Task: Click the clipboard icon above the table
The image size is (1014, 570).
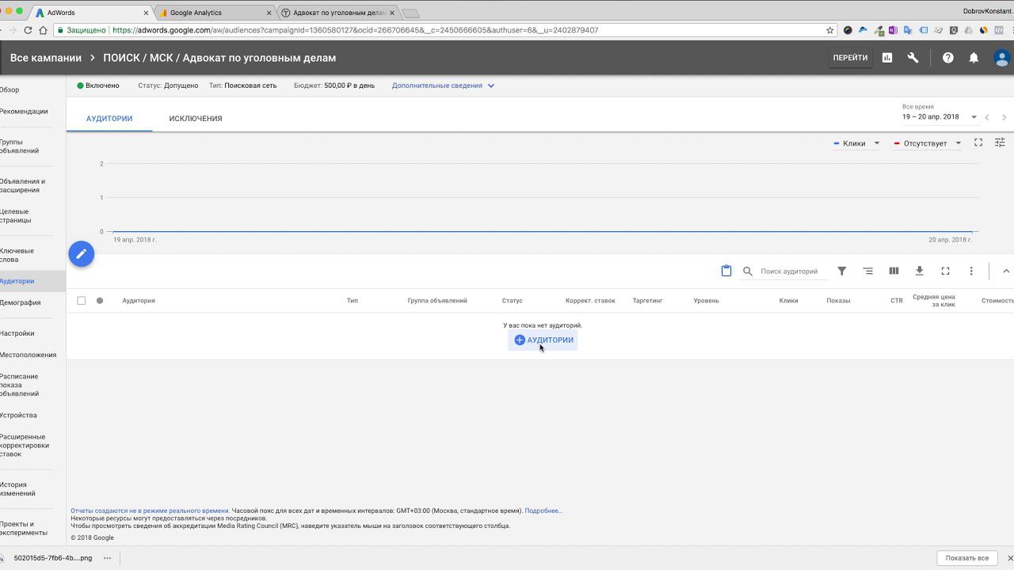Action: tap(726, 271)
